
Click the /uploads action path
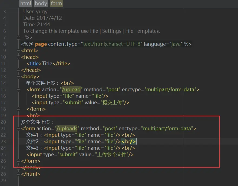pyautogui.click(x=67, y=129)
